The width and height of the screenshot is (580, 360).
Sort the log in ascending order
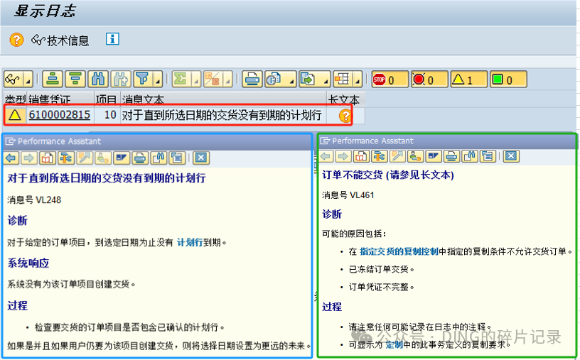[x=53, y=79]
